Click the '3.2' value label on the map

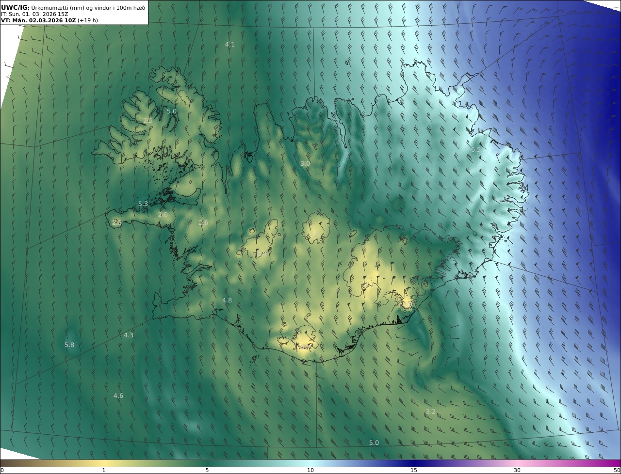(x=431, y=412)
